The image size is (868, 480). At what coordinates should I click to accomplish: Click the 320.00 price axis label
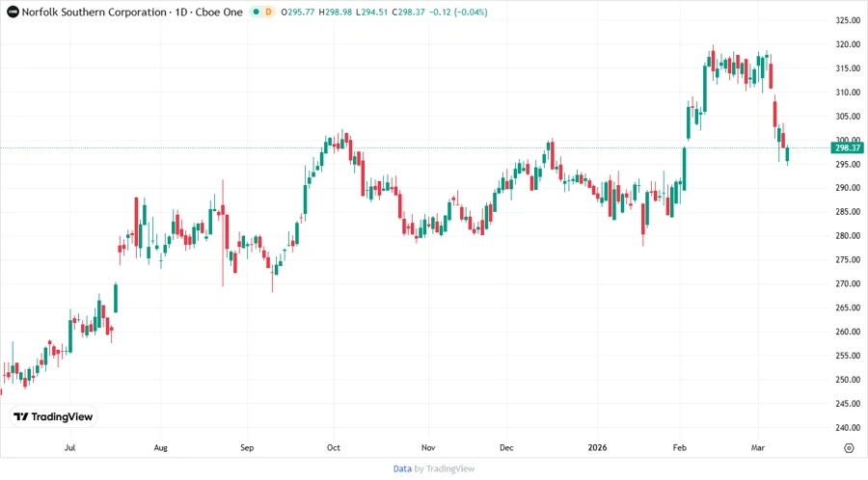click(848, 44)
